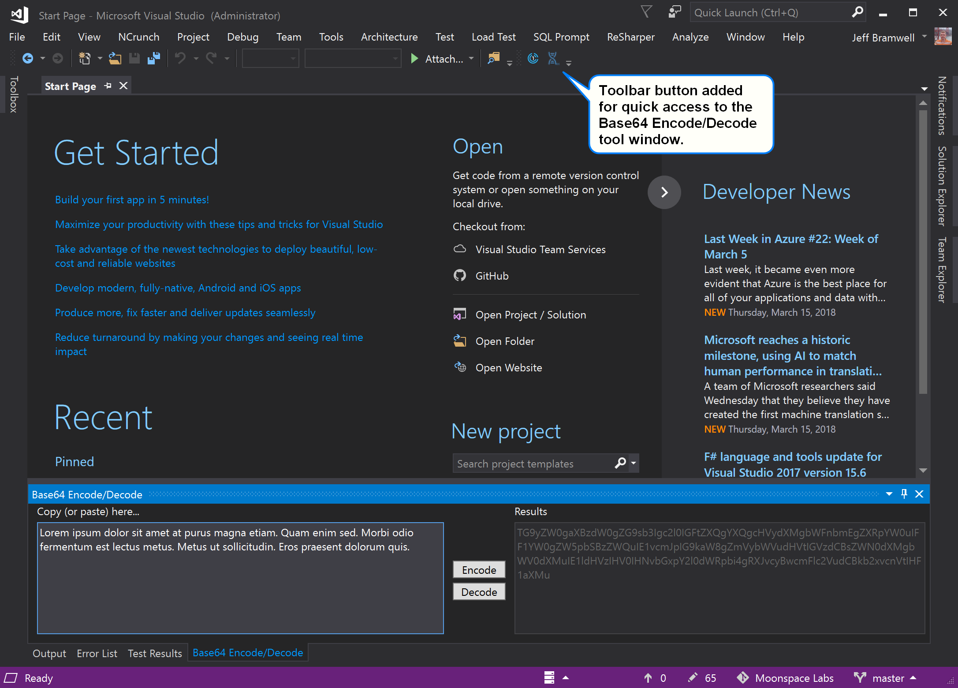The width and height of the screenshot is (958, 688).
Task: Pin the Start Page tab
Action: coord(108,85)
